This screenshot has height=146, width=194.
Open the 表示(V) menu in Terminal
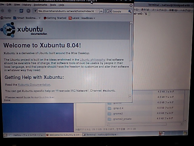tap(145, 9)
